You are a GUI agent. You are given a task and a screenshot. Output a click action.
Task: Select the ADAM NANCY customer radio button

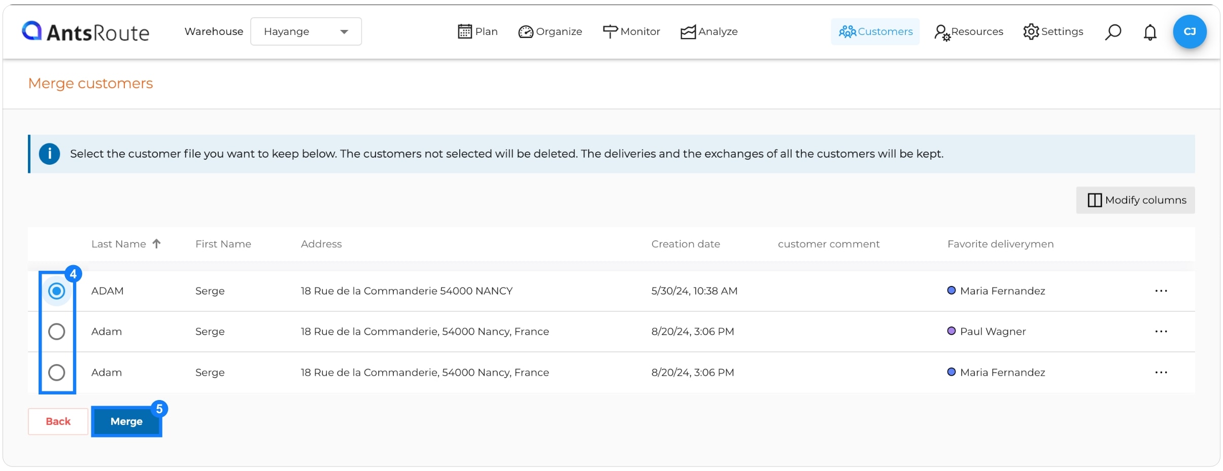[x=56, y=291]
